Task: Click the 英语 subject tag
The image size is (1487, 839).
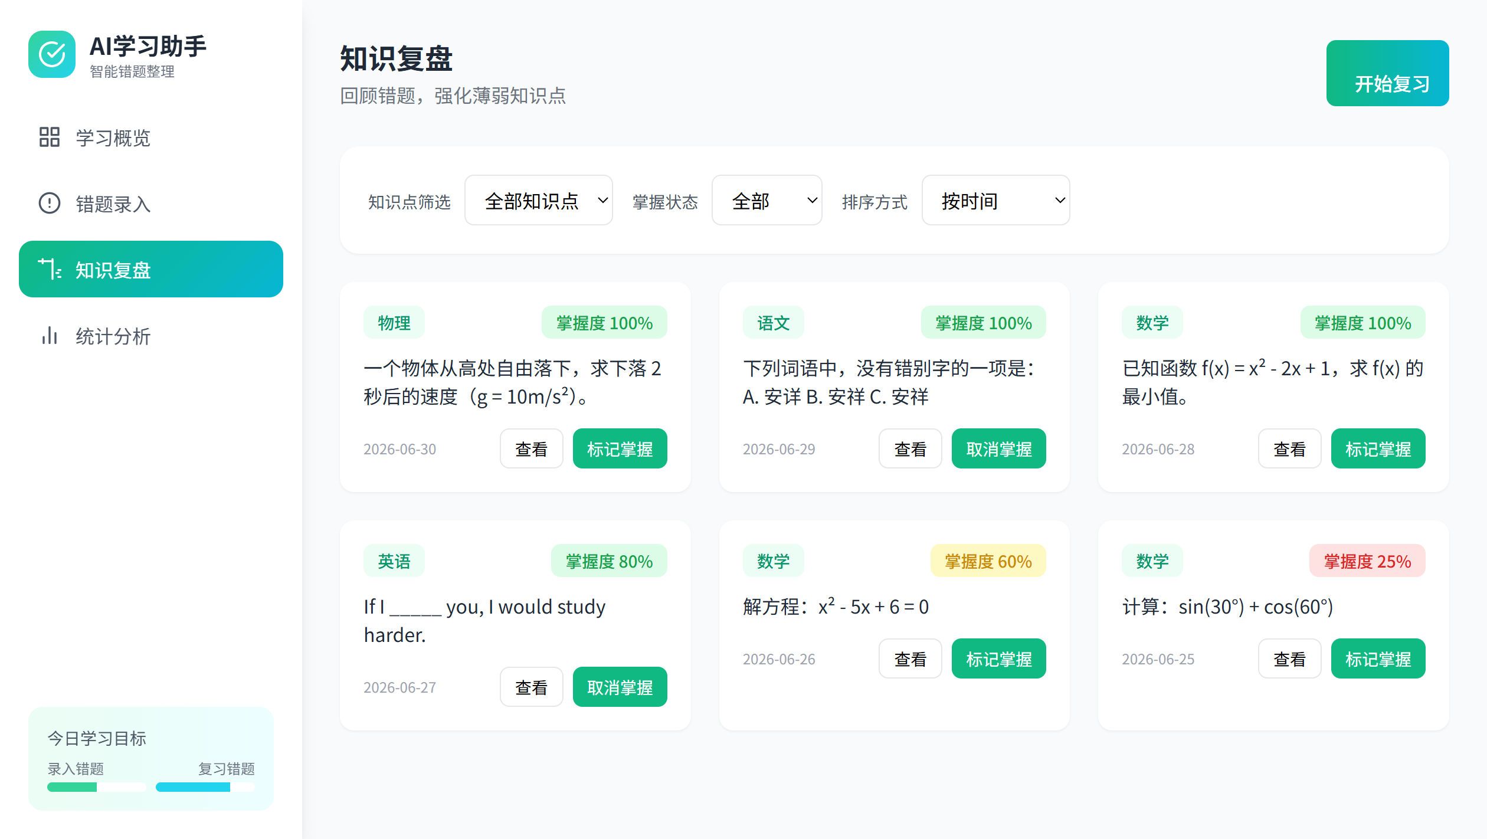Action: 394,561
